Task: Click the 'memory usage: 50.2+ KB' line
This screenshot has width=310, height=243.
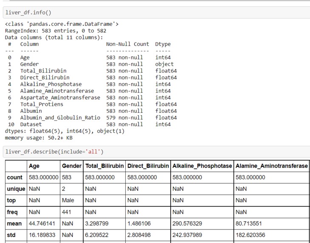Action: point(39,138)
